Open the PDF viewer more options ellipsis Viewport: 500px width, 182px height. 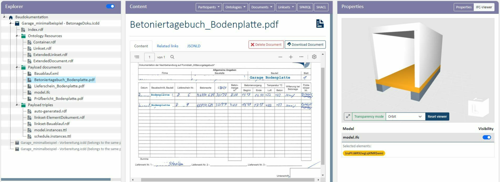click(x=301, y=57)
